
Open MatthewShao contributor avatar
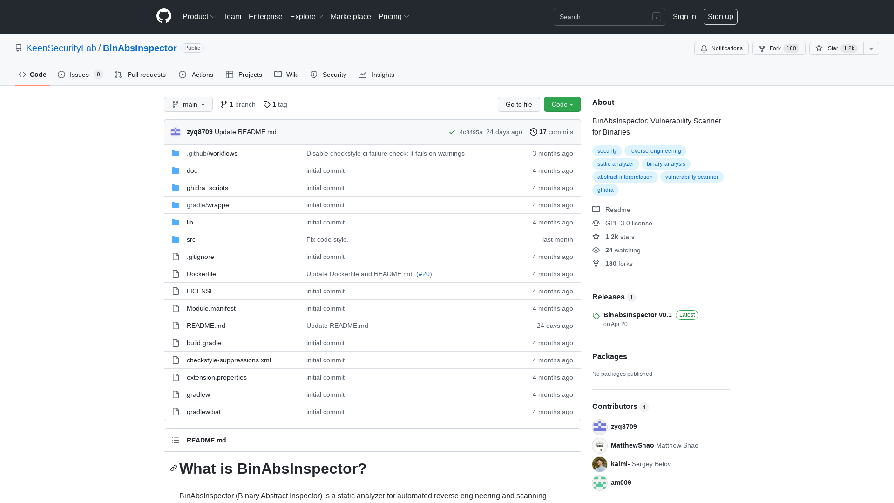[x=600, y=445]
